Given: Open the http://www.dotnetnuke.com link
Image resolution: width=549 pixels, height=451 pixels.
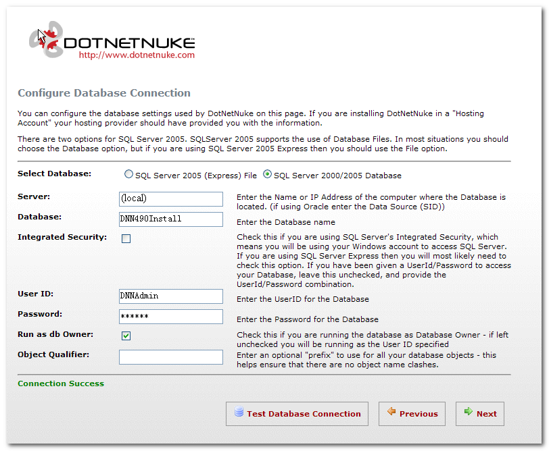Looking at the screenshot, I should [x=137, y=55].
